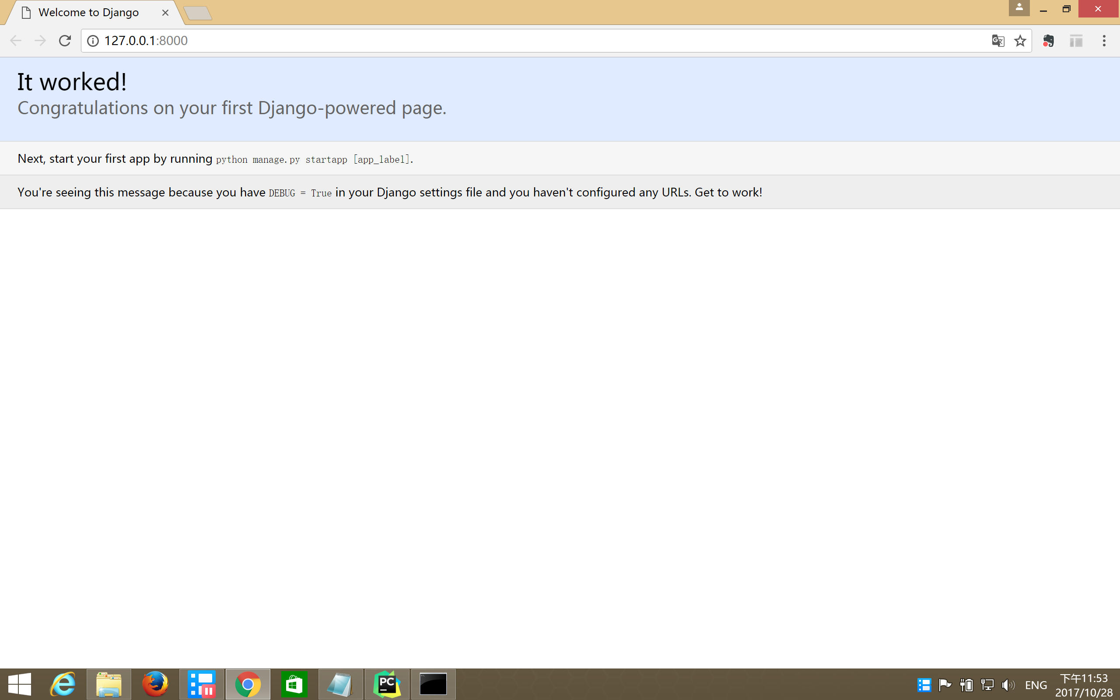Open the blue tiles app in taskbar

(202, 684)
